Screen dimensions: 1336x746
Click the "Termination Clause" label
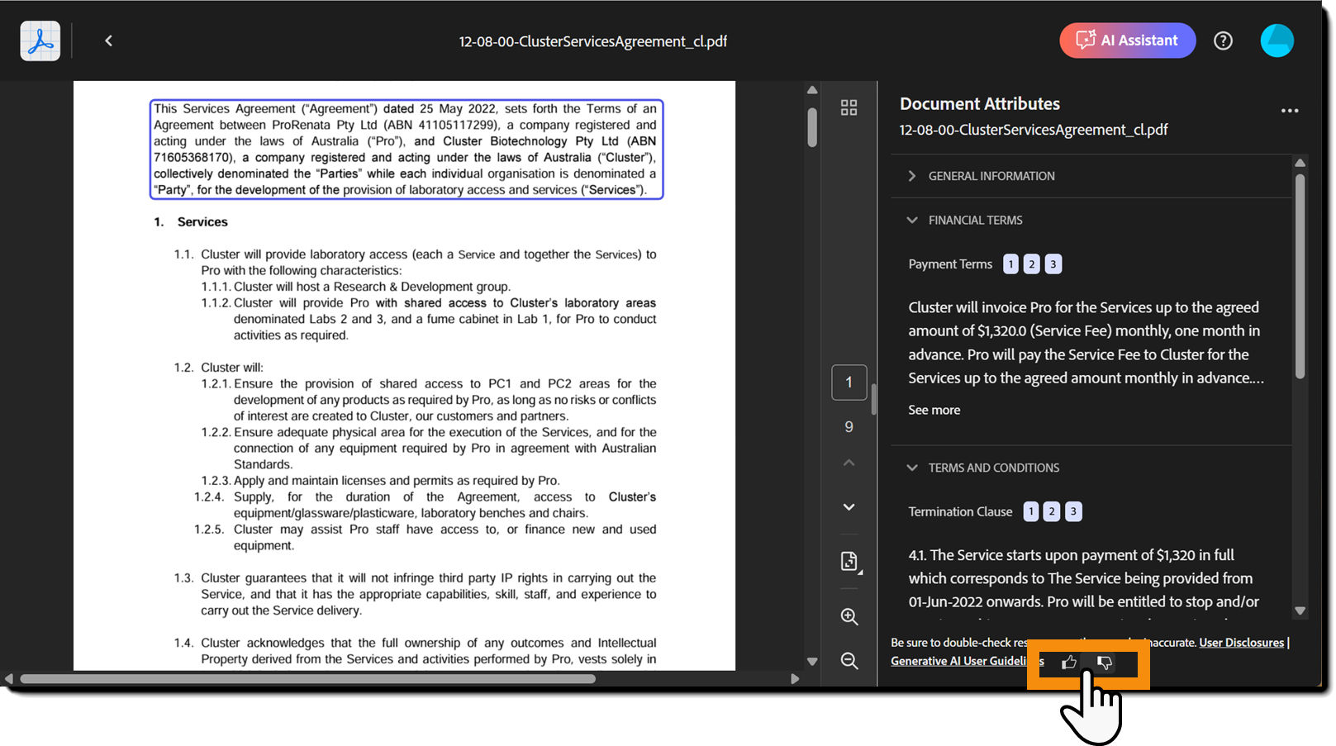[x=960, y=512]
